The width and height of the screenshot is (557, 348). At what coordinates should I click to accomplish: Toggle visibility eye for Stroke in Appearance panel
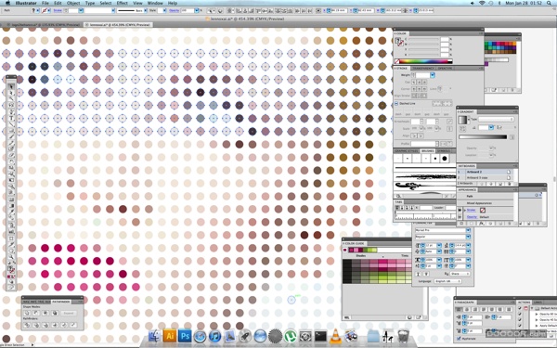pyautogui.click(x=460, y=210)
